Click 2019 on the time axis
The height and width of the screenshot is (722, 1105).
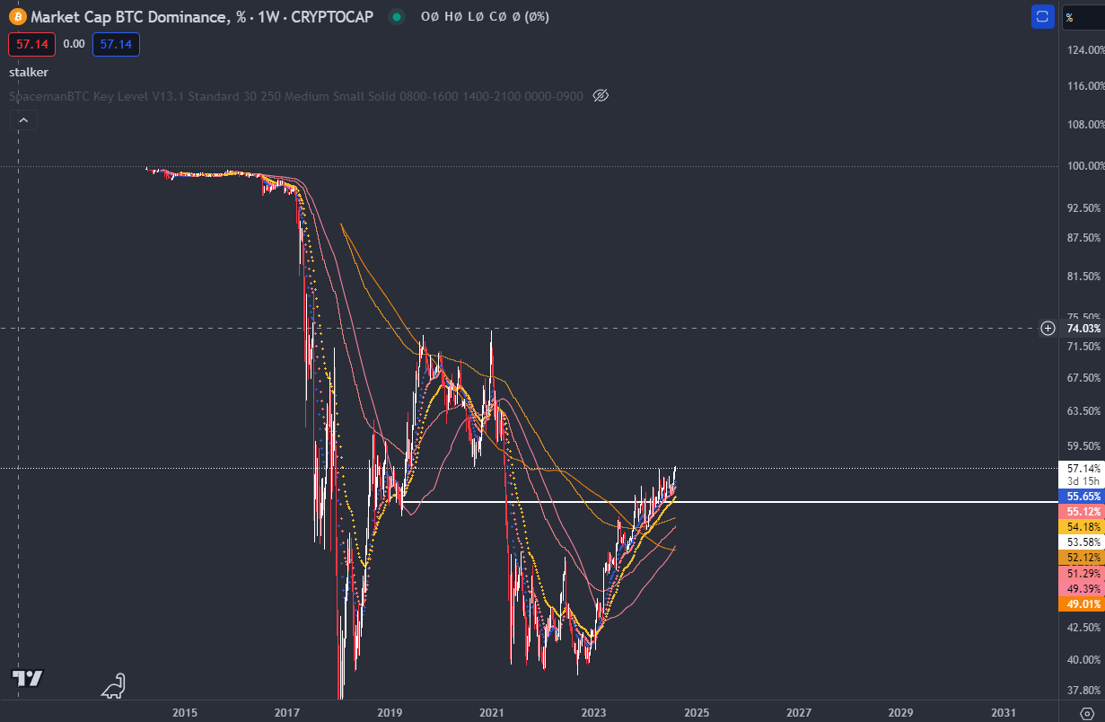(x=390, y=712)
